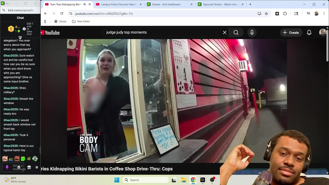Open YouTube notifications bell
Image resolution: width=329 pixels, height=185 pixels.
[x=309, y=33]
